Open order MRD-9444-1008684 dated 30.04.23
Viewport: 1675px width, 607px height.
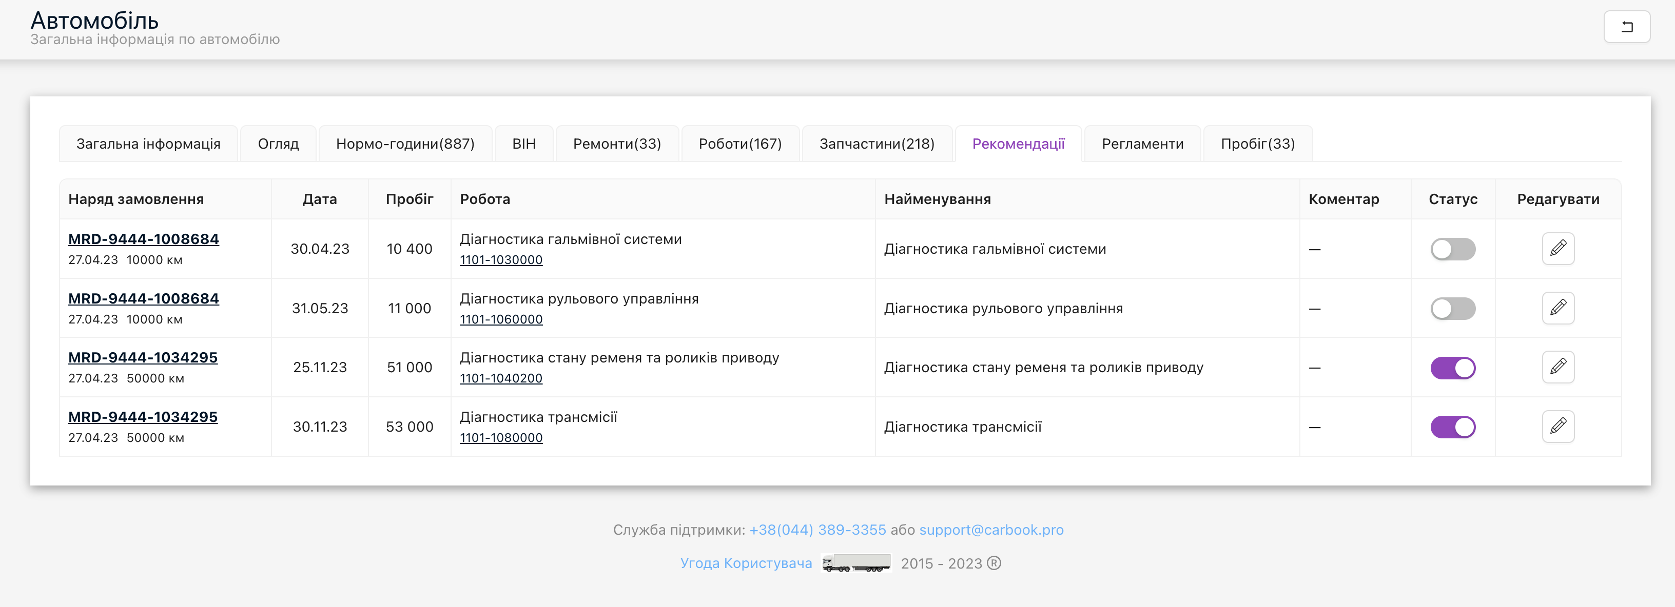[144, 239]
